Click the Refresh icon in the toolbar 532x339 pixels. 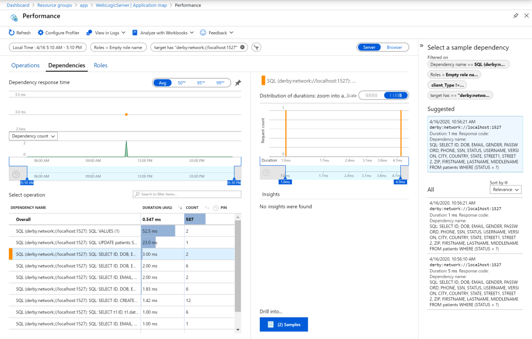click(x=11, y=33)
